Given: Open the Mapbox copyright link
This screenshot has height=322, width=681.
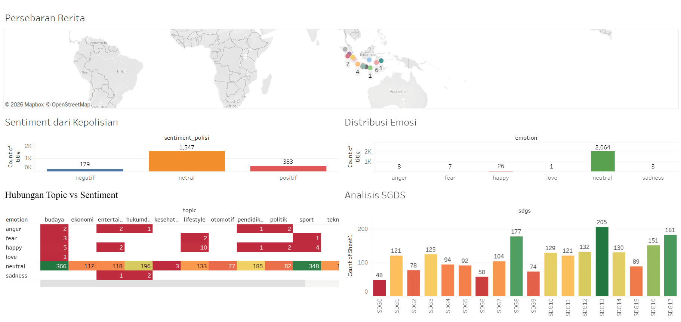Looking at the screenshot, I should [24, 105].
